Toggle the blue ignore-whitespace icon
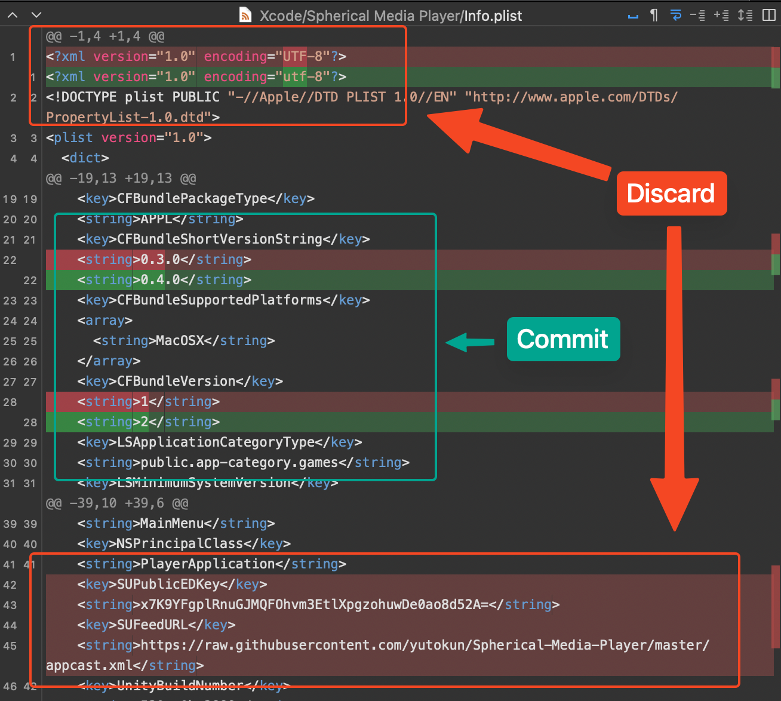Viewport: 781px width, 701px height. tap(633, 16)
